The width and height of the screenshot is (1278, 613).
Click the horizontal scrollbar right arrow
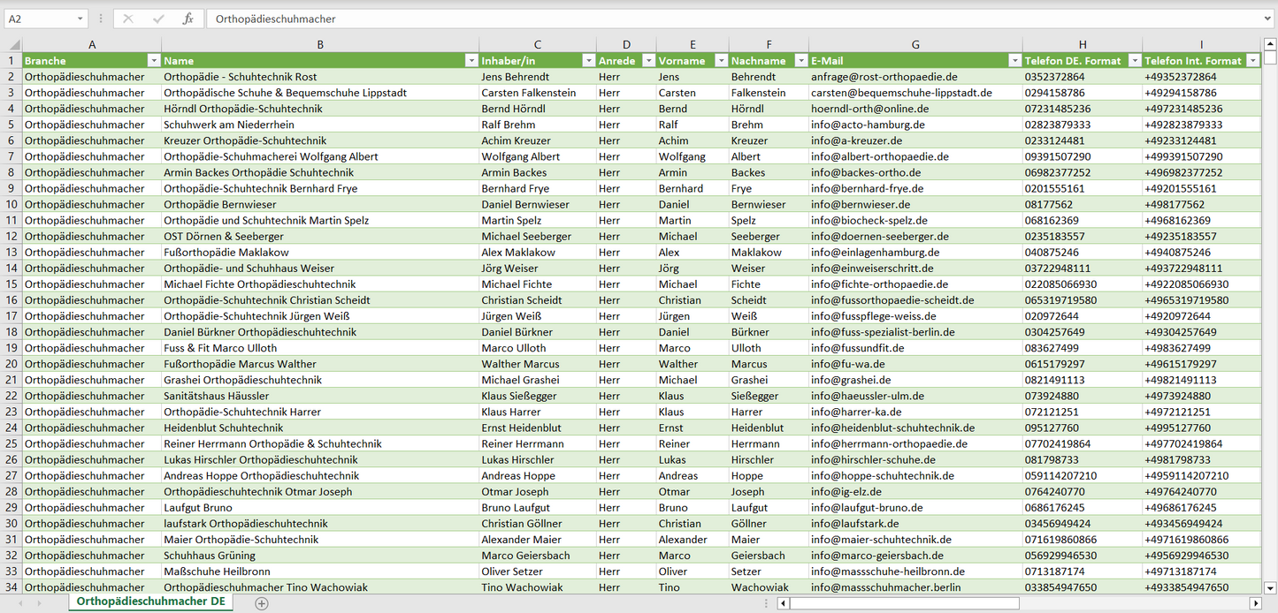point(1255,603)
